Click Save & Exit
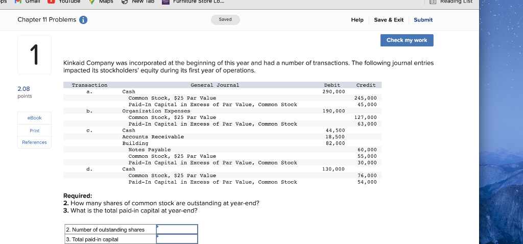 [389, 20]
